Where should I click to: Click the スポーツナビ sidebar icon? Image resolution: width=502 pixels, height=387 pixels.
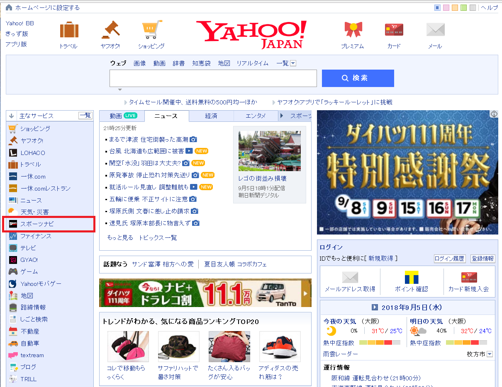13,224
